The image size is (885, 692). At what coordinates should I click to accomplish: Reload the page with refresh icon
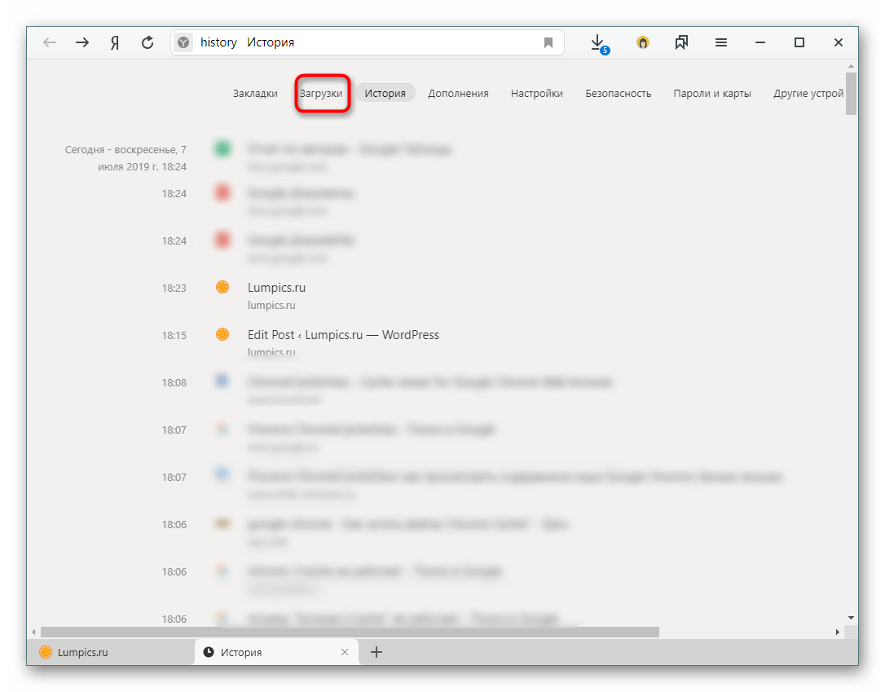[147, 42]
